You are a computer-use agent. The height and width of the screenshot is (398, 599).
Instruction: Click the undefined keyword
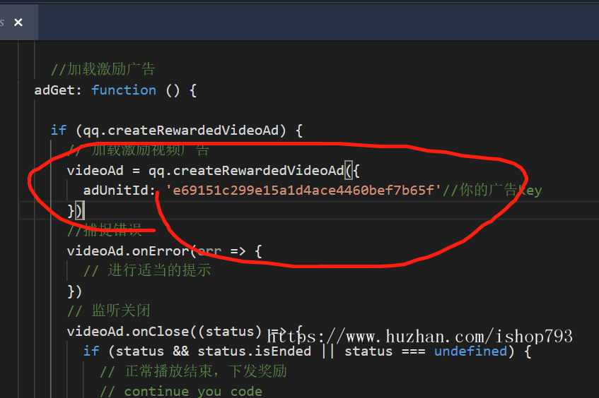tap(470, 351)
